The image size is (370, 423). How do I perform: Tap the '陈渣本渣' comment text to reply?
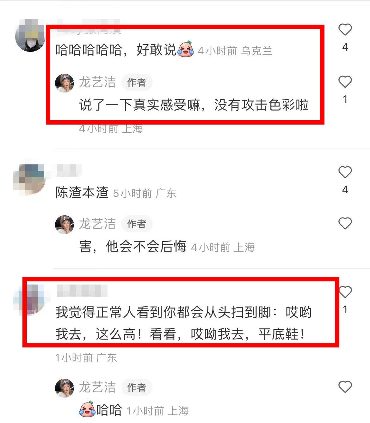(82, 193)
